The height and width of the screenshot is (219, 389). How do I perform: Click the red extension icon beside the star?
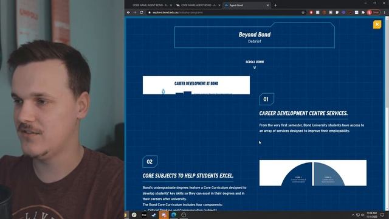click(x=311, y=12)
